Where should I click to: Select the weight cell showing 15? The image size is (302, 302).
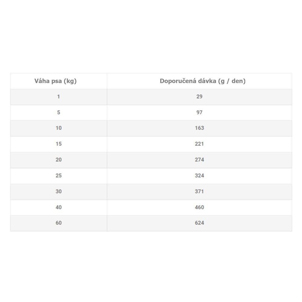(59, 144)
